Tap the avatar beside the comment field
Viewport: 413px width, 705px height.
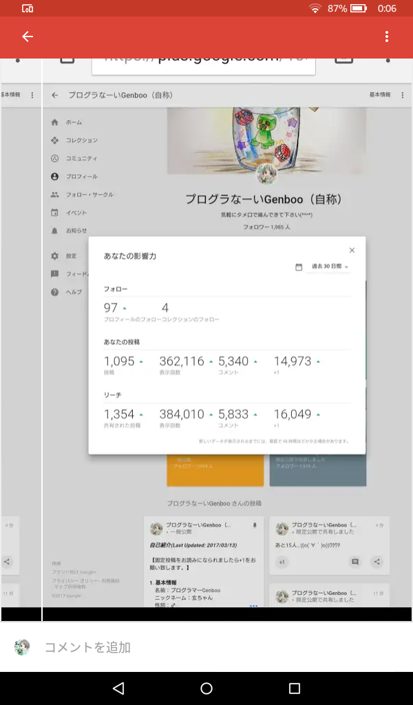[22, 647]
